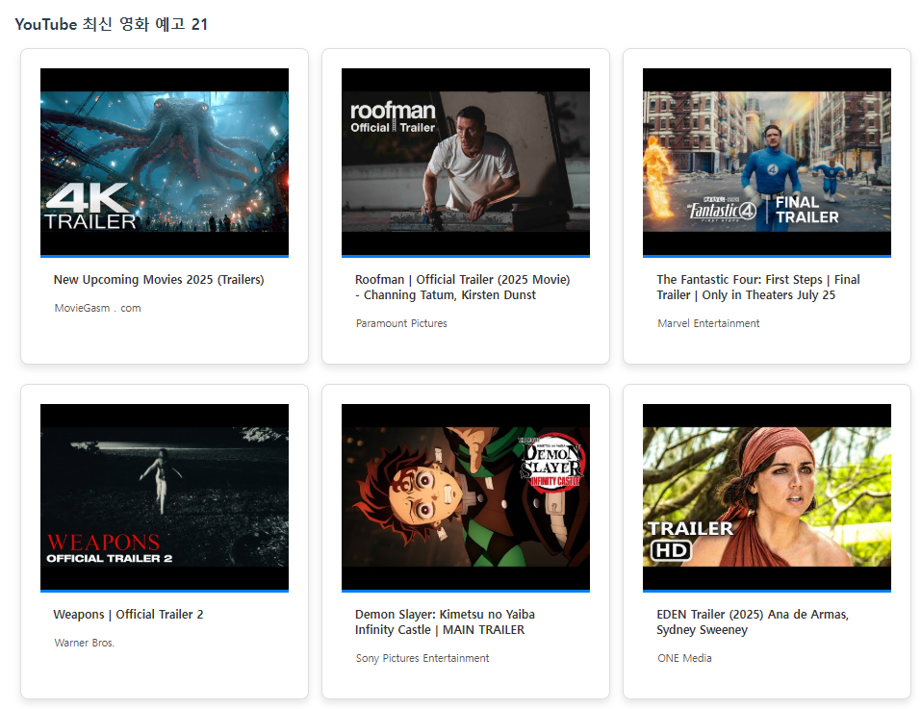Viewport: 921px width, 709px height.
Task: Open the Roofman Official Trailer thumbnail
Action: click(x=466, y=162)
